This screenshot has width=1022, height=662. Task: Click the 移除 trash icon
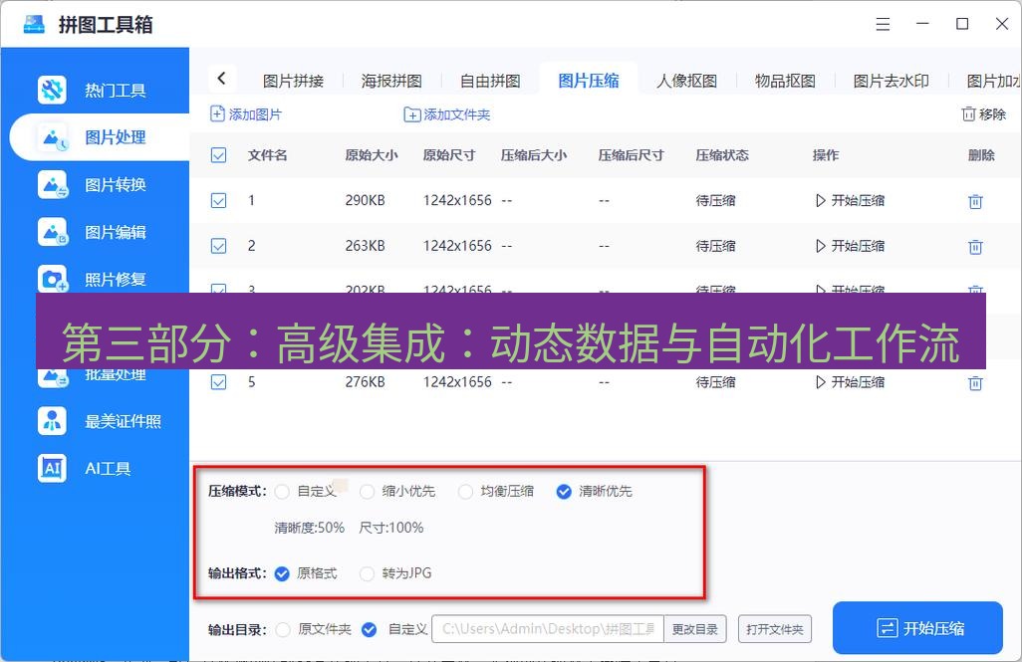click(968, 114)
